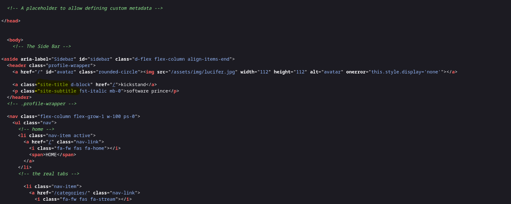Click the "/" href link in site-title anchor
Viewport: 511px width, 204px height.
[x=113, y=85]
